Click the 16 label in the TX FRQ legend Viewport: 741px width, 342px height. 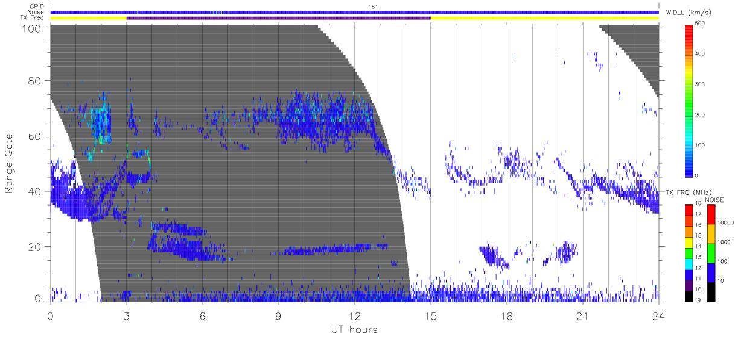[699, 225]
